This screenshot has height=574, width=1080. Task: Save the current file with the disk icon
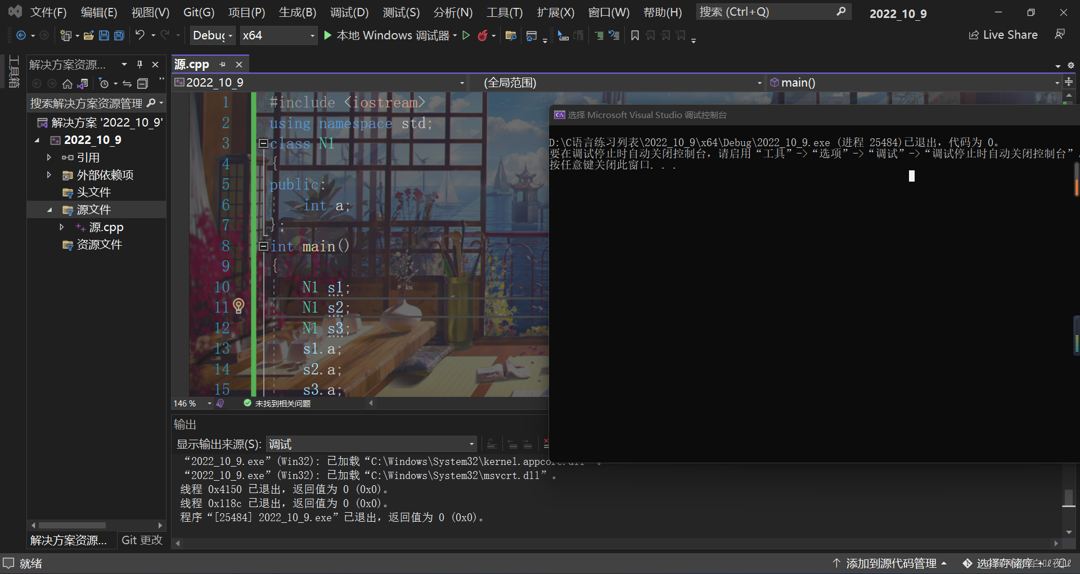tap(104, 35)
